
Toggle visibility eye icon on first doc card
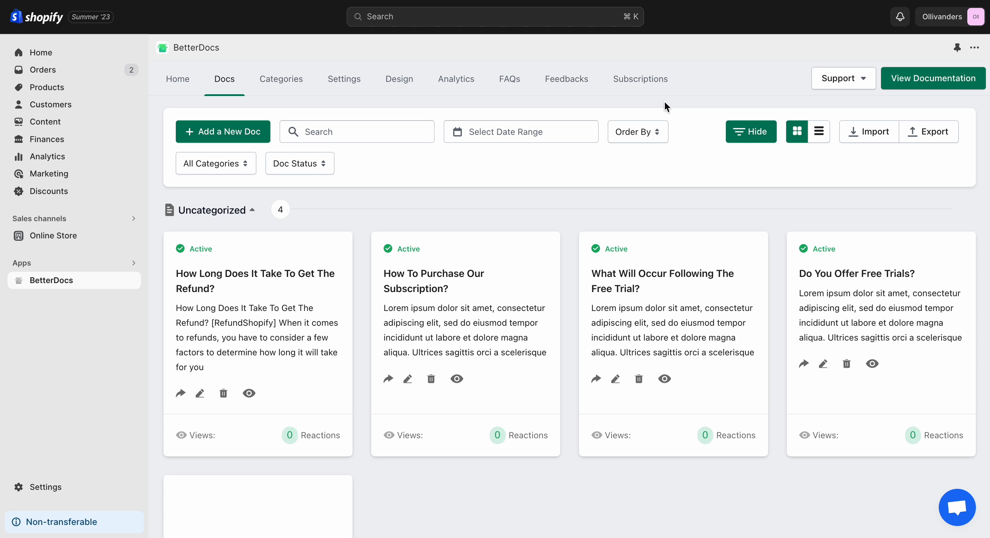pyautogui.click(x=249, y=394)
